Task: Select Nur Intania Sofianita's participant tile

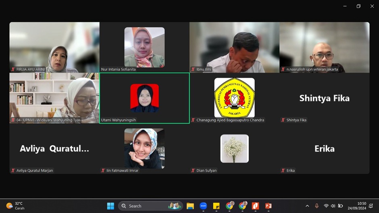Action: [144, 47]
